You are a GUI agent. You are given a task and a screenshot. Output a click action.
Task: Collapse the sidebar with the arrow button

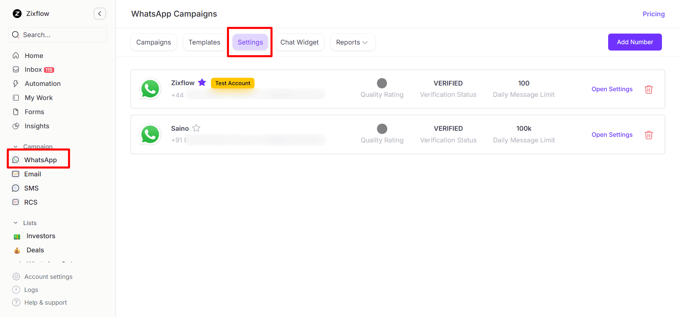pos(100,14)
